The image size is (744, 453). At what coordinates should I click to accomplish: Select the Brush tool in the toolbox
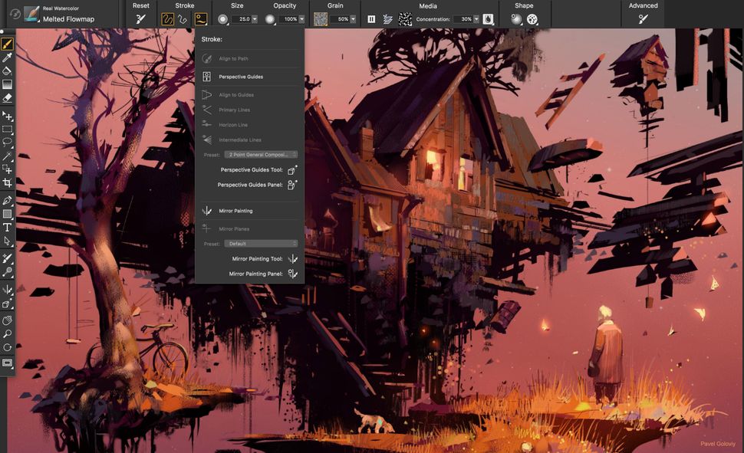click(8, 44)
